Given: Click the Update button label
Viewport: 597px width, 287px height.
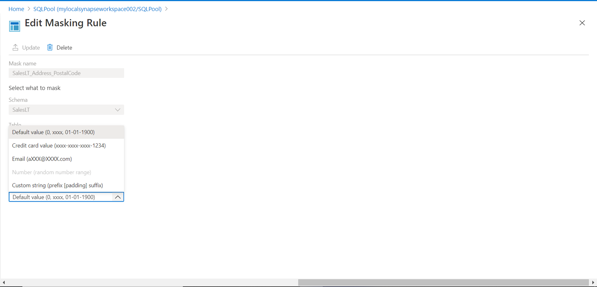Looking at the screenshot, I should tap(31, 48).
